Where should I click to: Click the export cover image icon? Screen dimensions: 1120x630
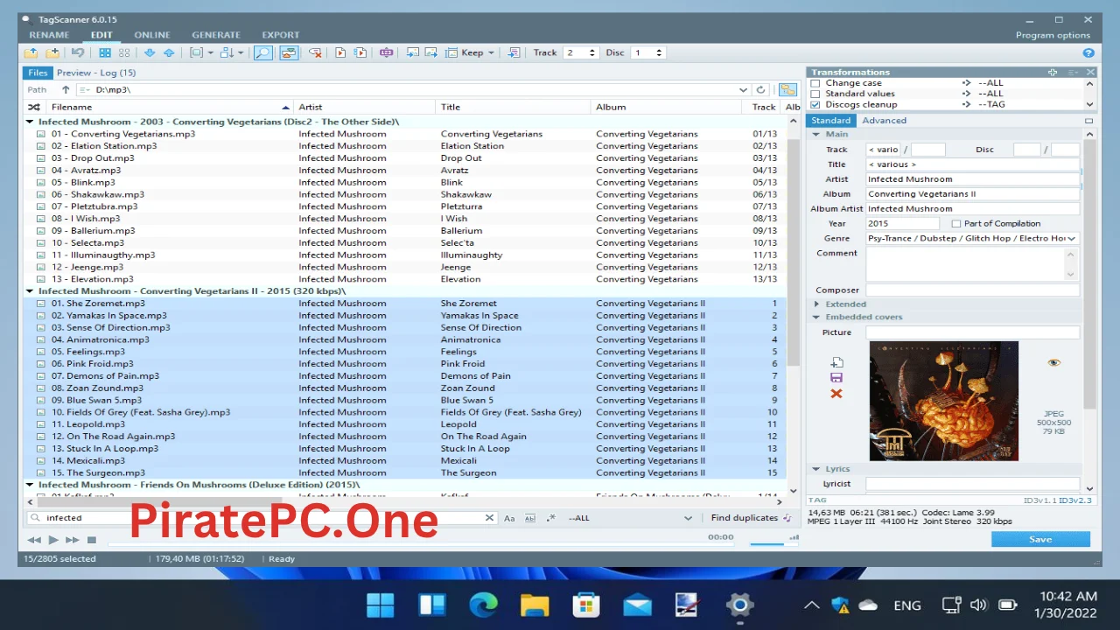click(431, 52)
